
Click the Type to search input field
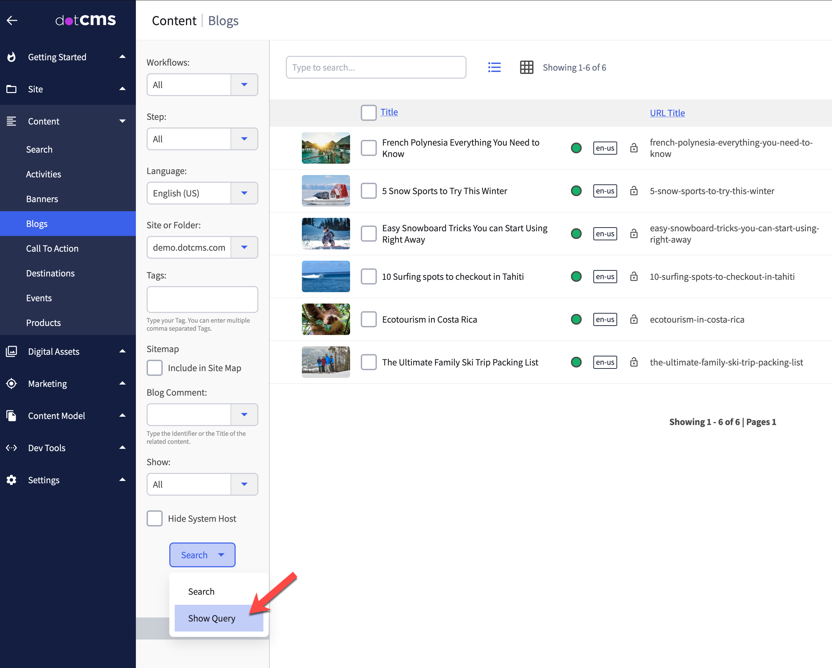[x=376, y=68]
